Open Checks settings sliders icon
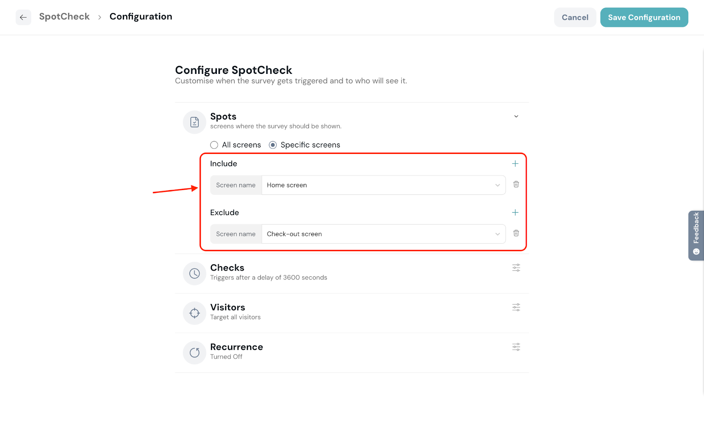 coord(516,268)
